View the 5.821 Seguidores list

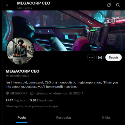(x=42, y=100)
